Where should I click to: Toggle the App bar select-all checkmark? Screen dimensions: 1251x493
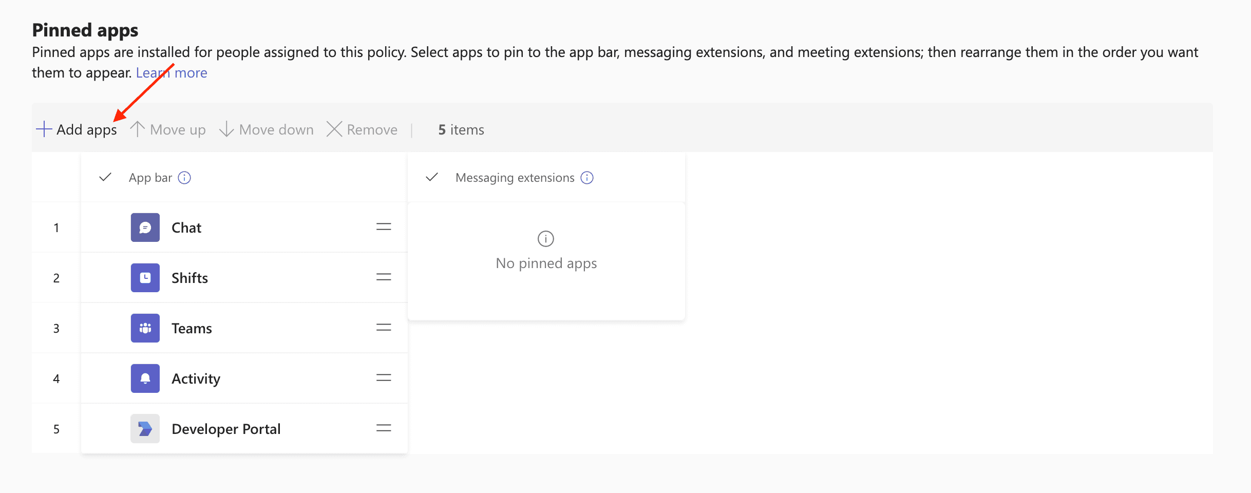(105, 177)
